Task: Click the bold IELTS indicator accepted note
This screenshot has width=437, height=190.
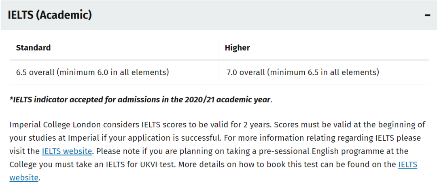Action: (141, 100)
